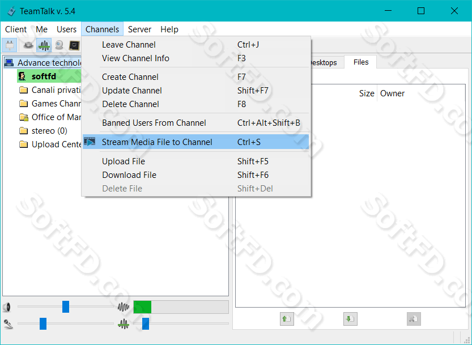
Task: Switch to the Files tab
Action: pyautogui.click(x=360, y=62)
